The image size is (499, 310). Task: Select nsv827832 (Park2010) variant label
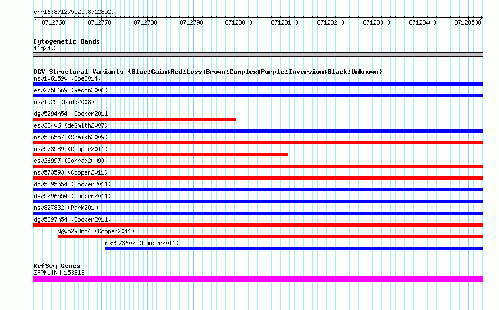tap(67, 208)
